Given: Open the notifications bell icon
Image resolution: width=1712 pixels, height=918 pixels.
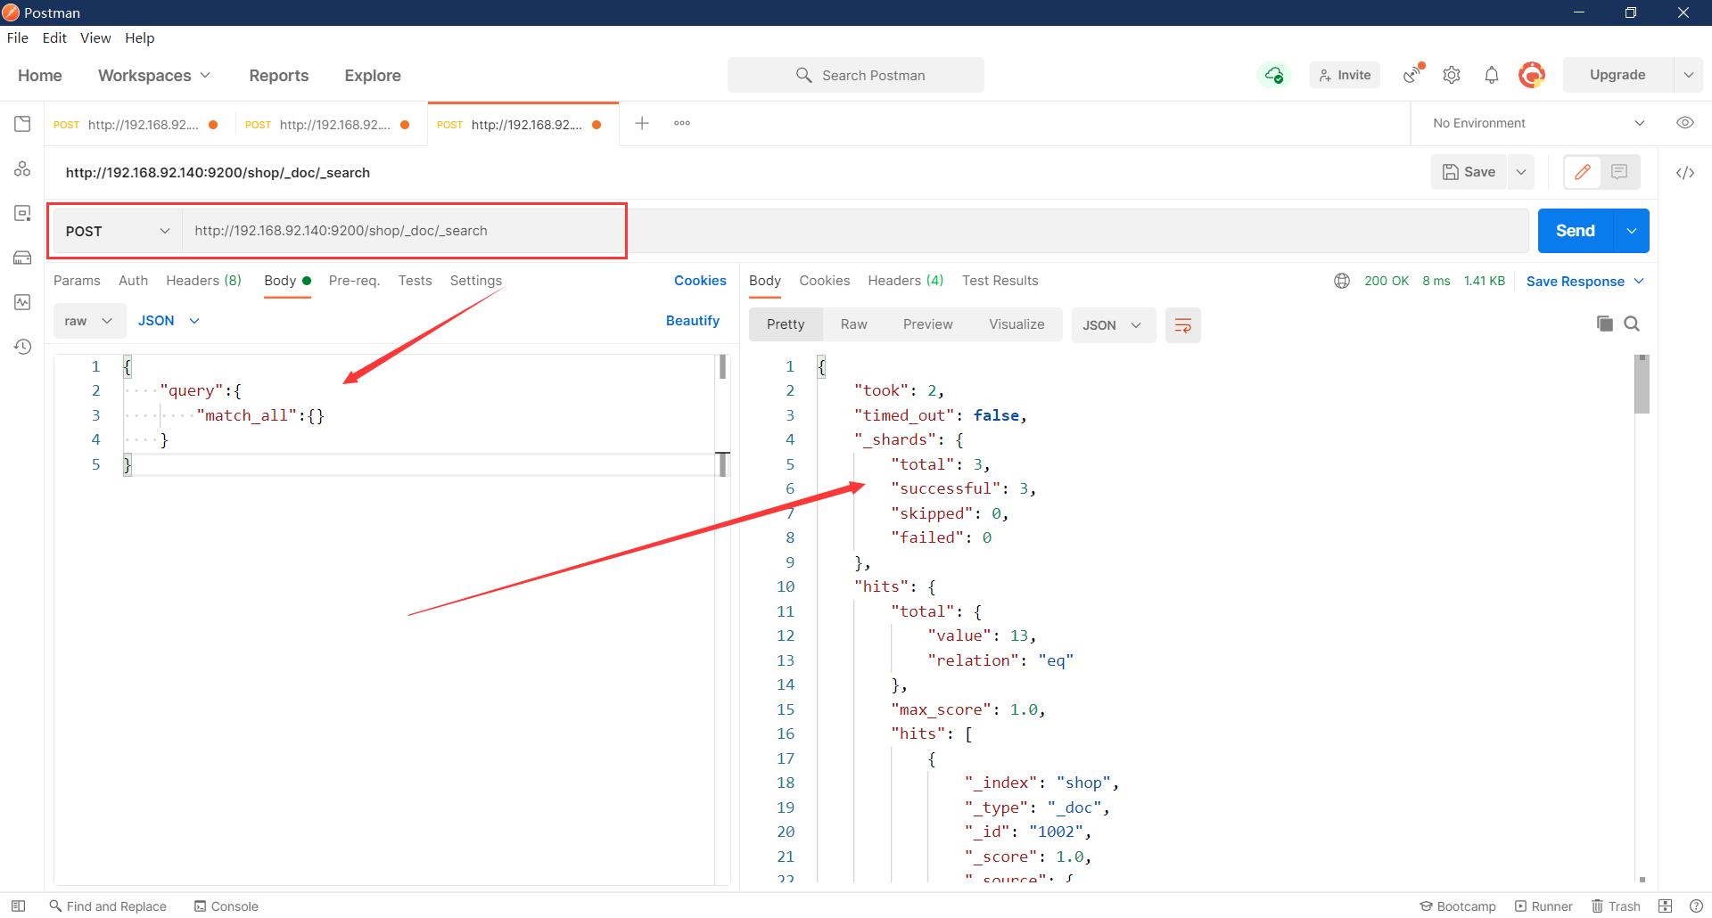Looking at the screenshot, I should pyautogui.click(x=1492, y=75).
